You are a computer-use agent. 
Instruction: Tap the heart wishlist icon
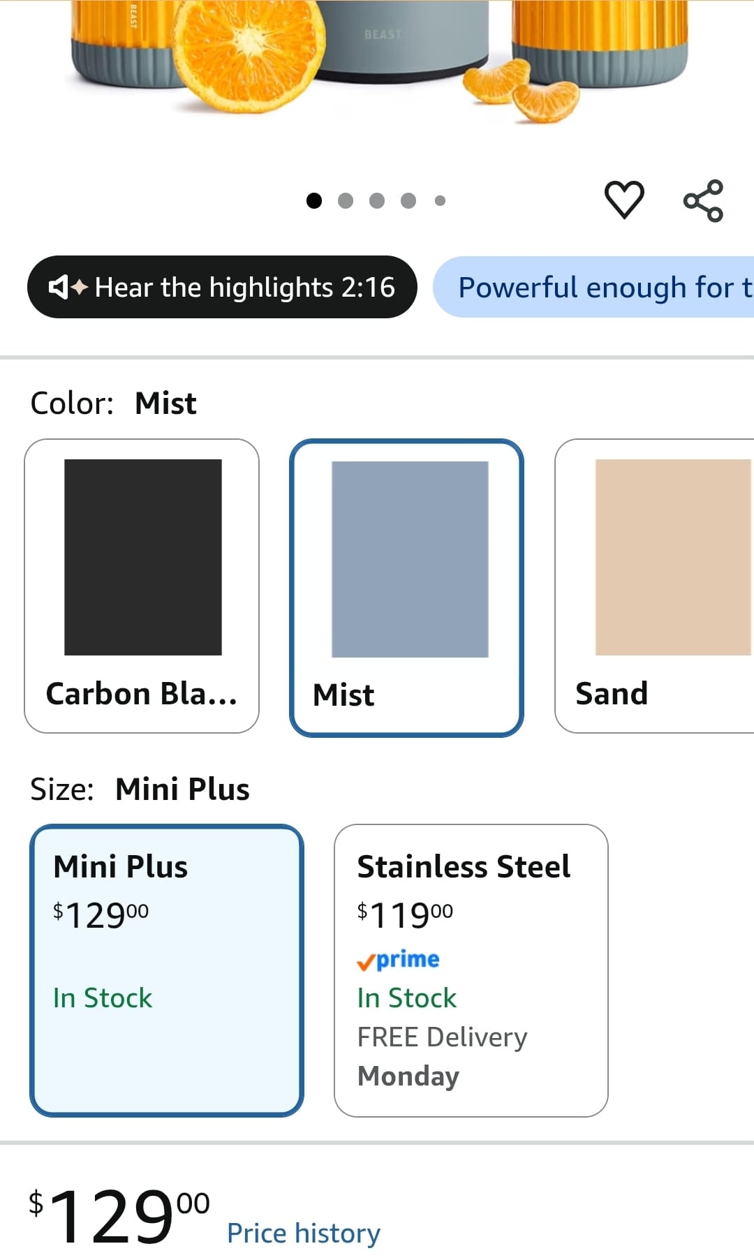(623, 200)
